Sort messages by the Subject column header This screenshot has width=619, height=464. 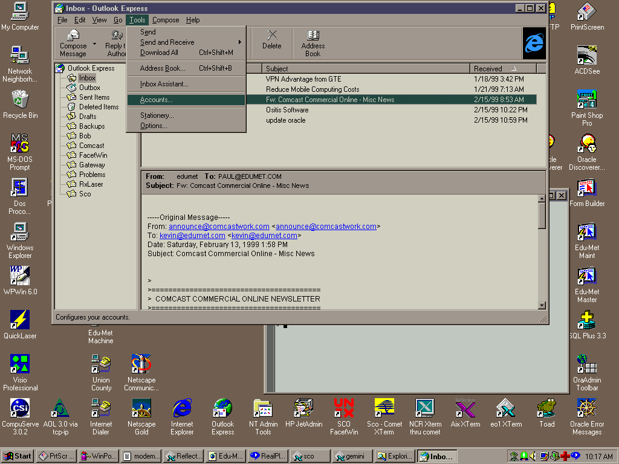point(366,69)
